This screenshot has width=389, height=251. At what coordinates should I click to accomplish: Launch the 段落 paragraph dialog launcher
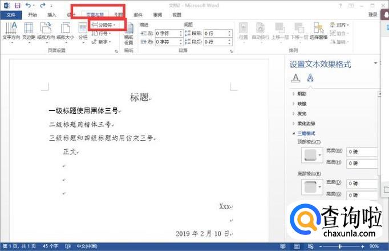coord(231,51)
